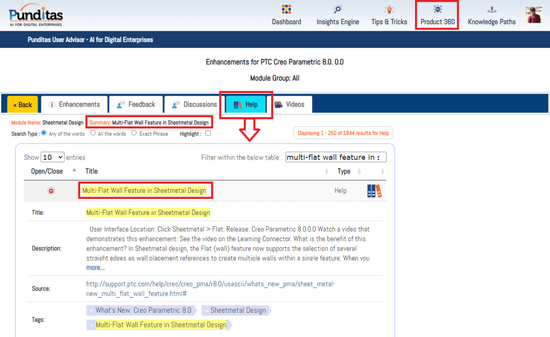Switch to the Discussions tab
The height and width of the screenshot is (337, 550).
click(x=194, y=104)
